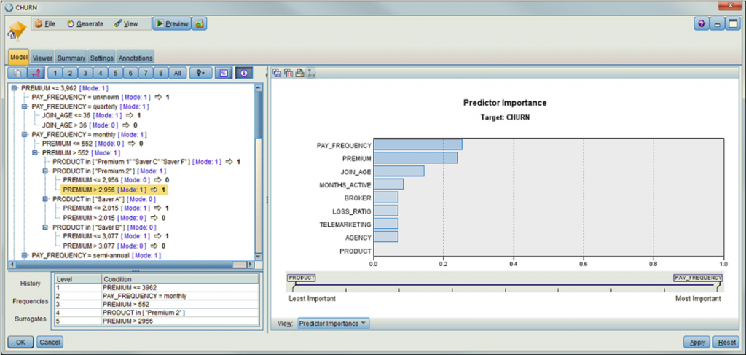This screenshot has width=746, height=355.
Task: Click the yellow diamond model nugget icon
Action: (x=17, y=30)
